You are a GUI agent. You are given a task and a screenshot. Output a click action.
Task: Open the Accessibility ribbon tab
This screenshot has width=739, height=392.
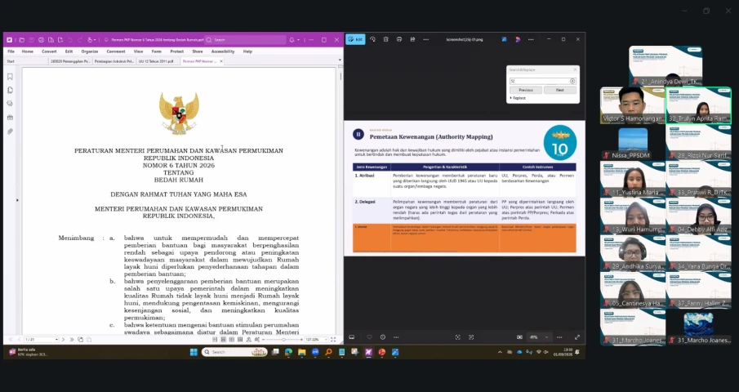[223, 51]
